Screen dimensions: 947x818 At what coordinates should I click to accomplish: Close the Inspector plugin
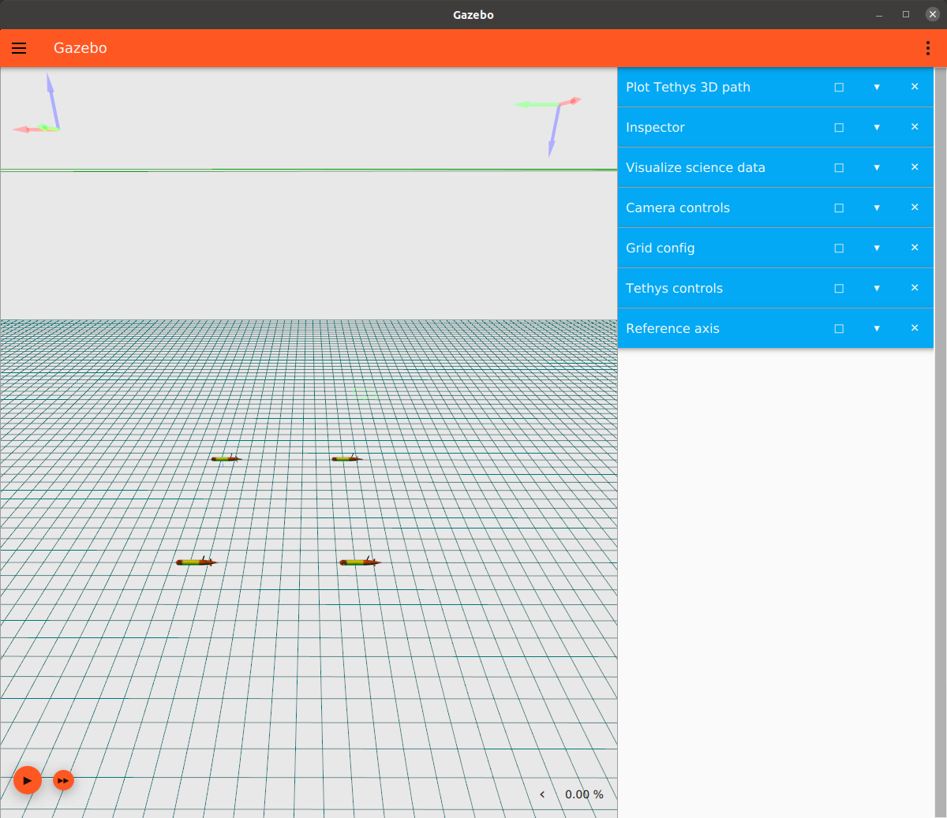point(915,127)
